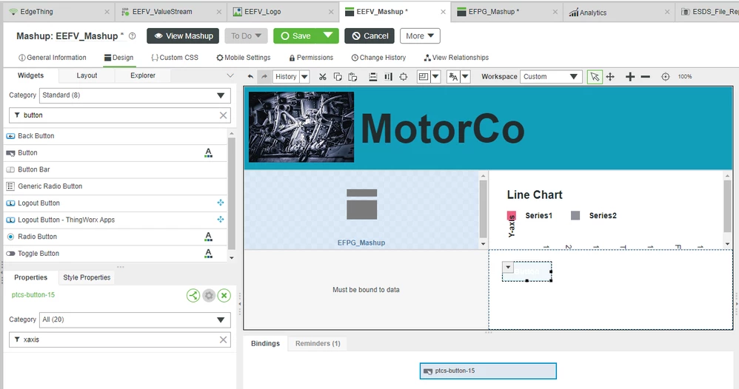Image resolution: width=739 pixels, height=389 pixels.
Task: Click the reset zoom target icon
Action: [x=666, y=76]
